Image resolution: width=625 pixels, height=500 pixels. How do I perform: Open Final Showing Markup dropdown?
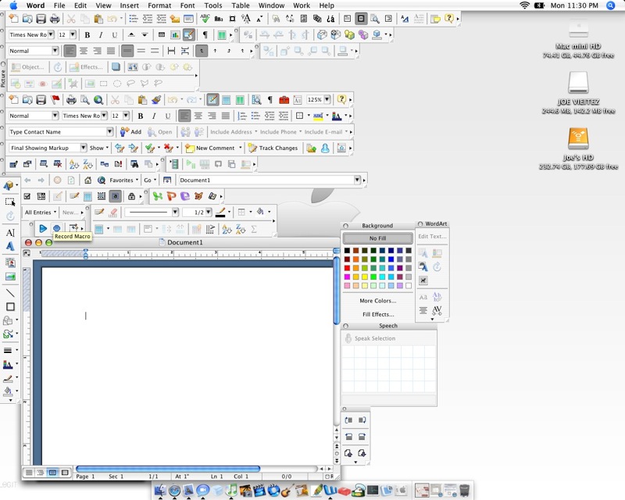(84, 148)
